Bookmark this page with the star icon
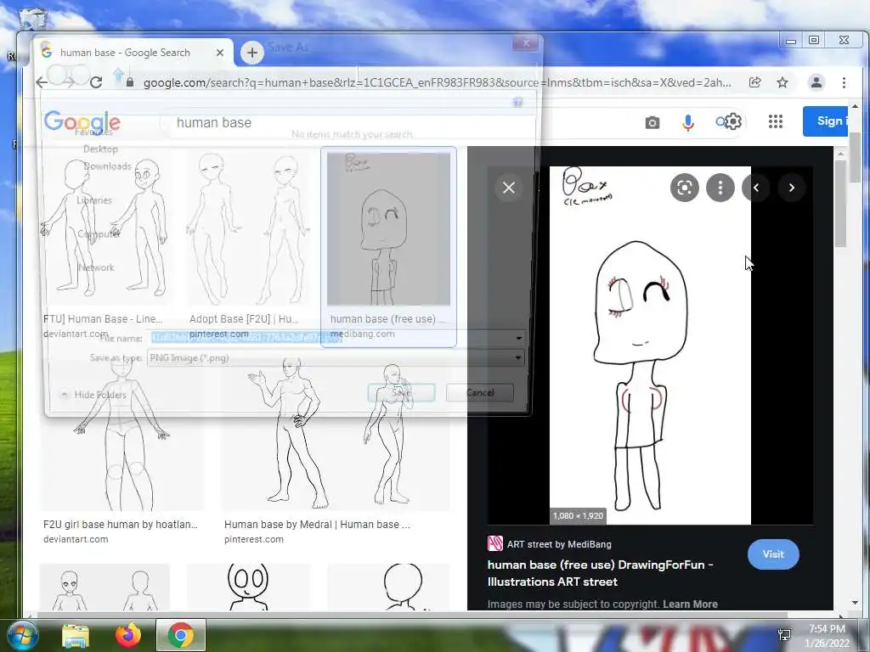This screenshot has height=652, width=870. [x=782, y=82]
